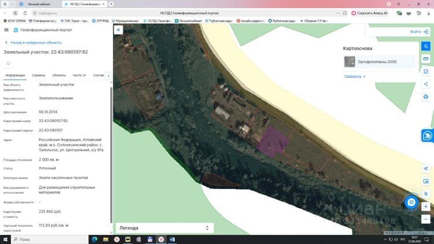Click the print/export map icon
The height and width of the screenshot is (244, 434).
click(426, 97)
